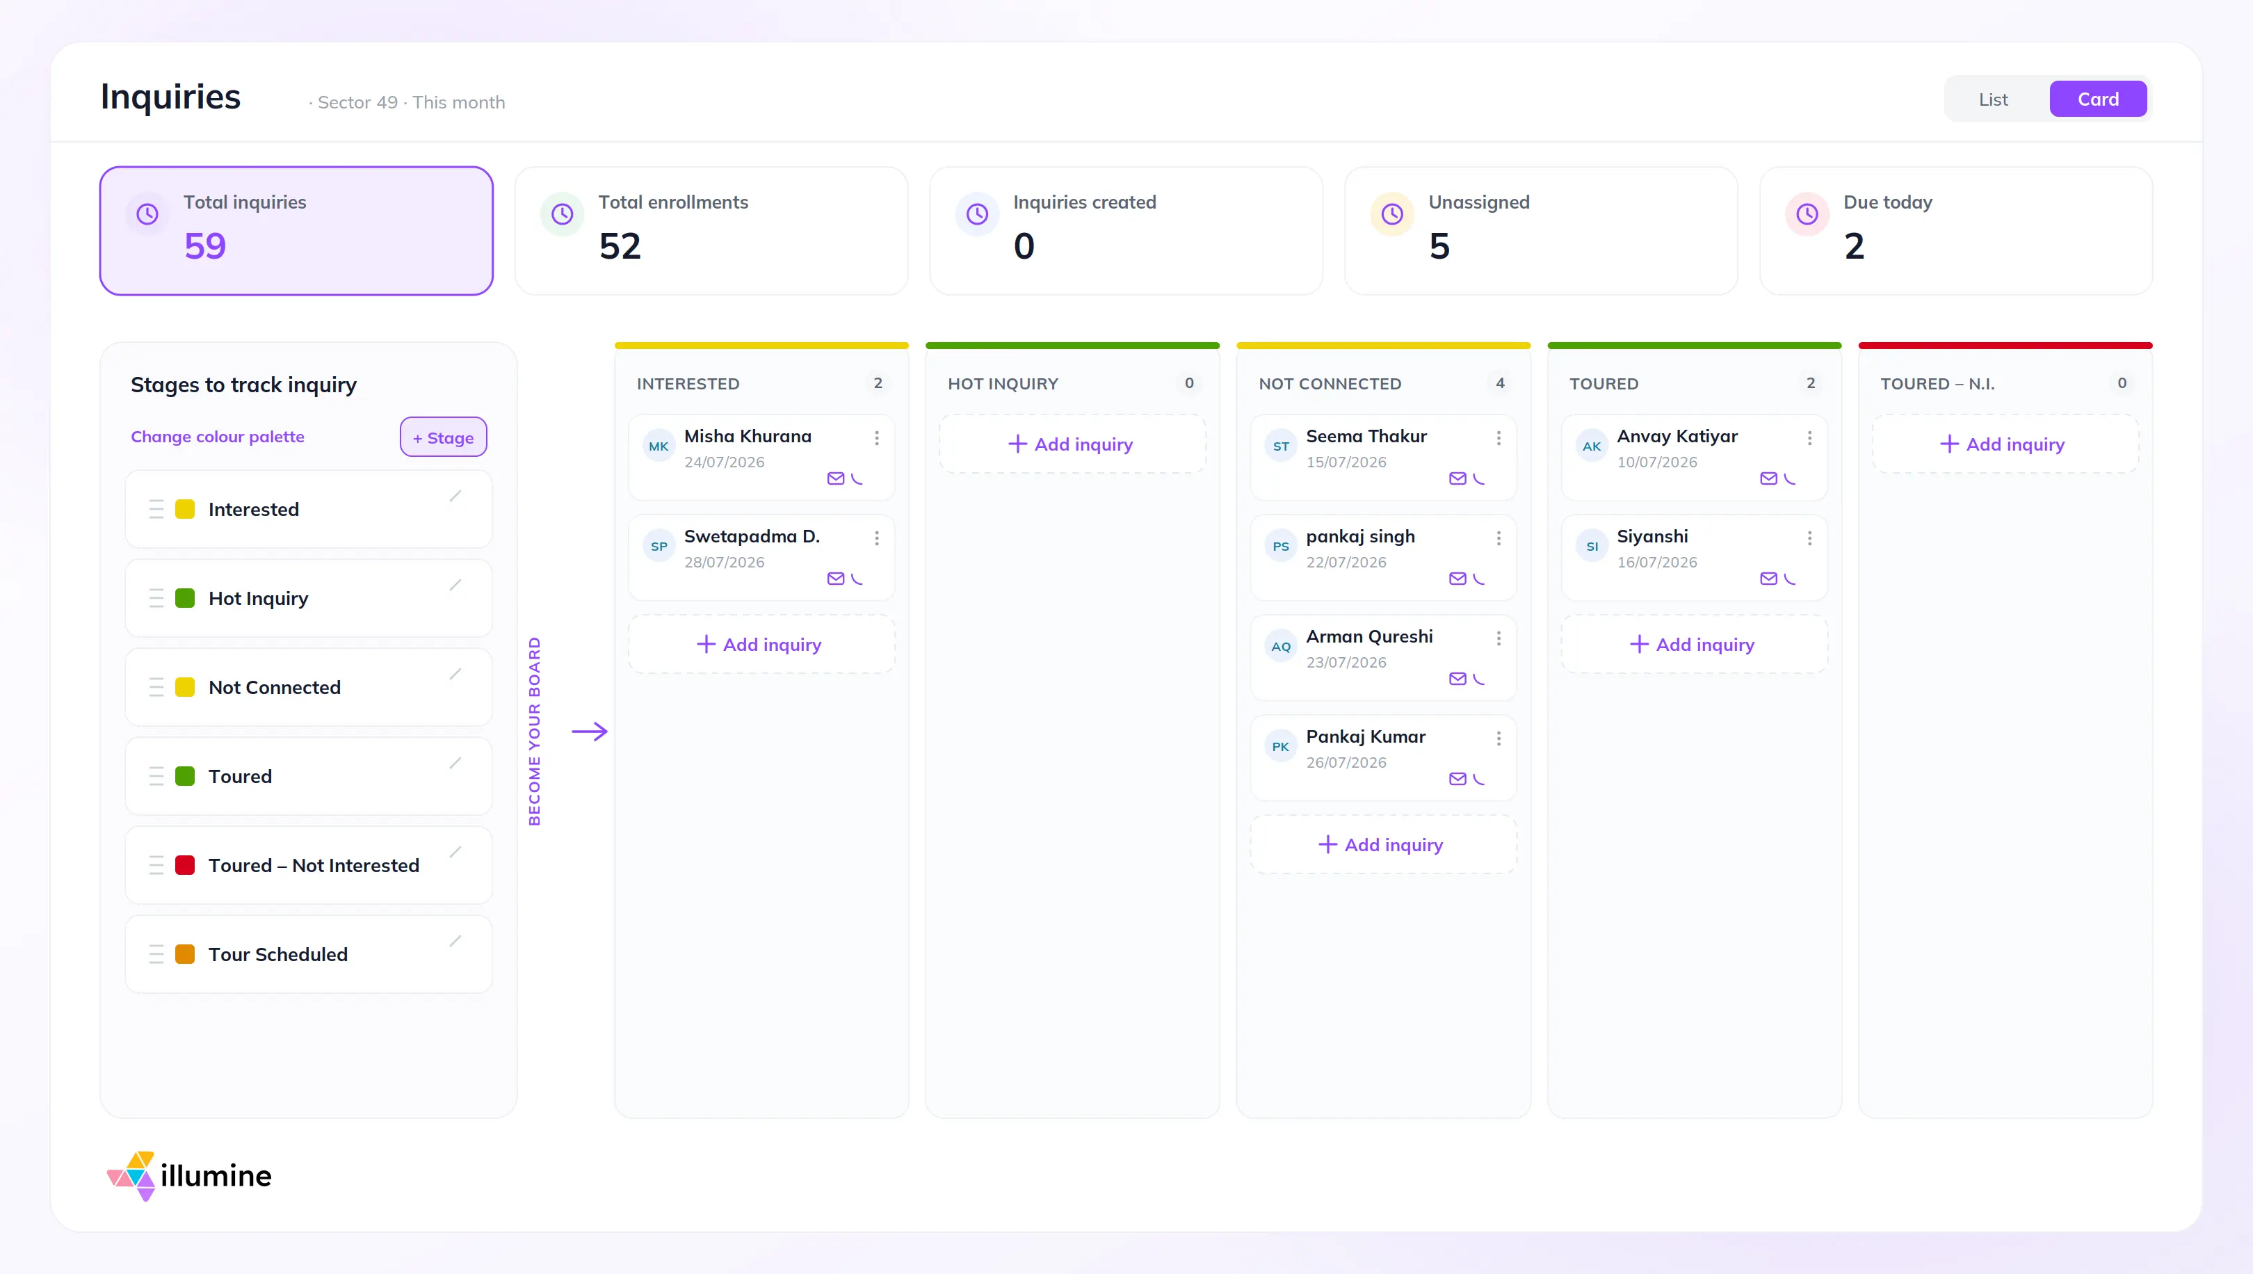Click phone icon on Swetapadma D. card
Viewport: 2253px width, 1274px height.
tap(857, 579)
